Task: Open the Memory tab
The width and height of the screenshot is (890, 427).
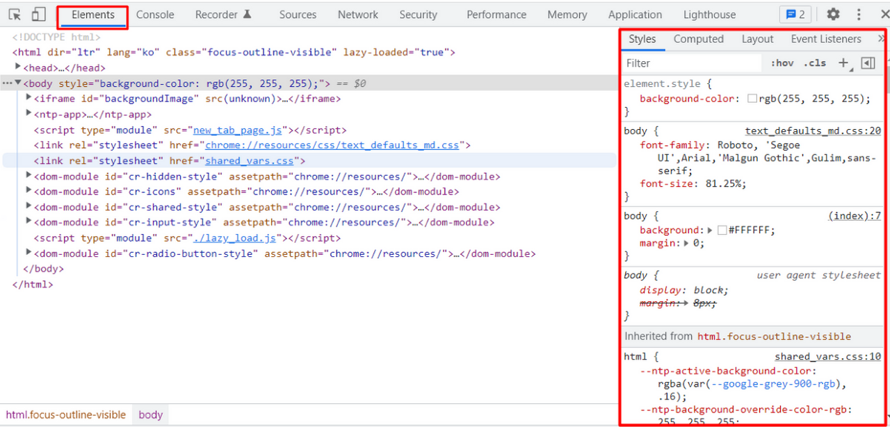Action: click(567, 15)
